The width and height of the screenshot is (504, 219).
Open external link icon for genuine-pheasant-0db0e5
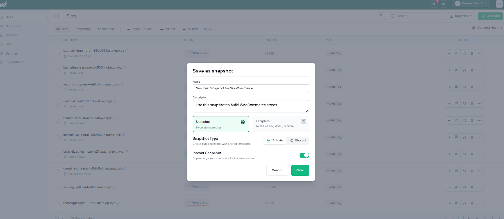point(125,169)
